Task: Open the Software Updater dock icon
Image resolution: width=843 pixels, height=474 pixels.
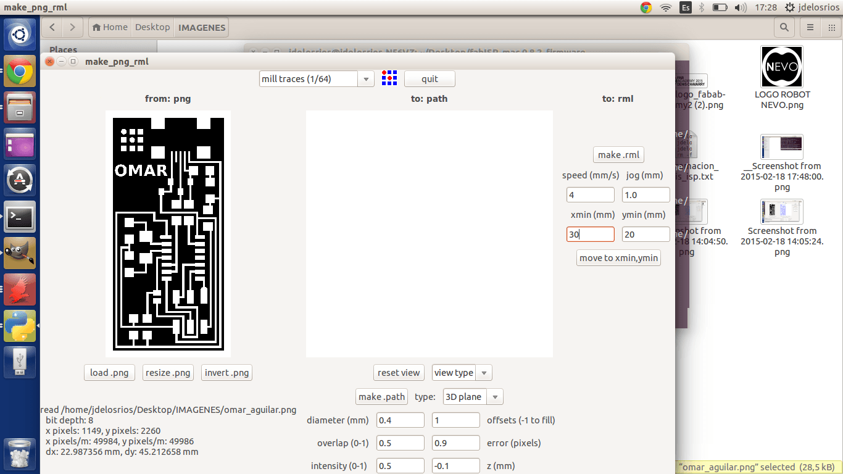Action: 20,180
